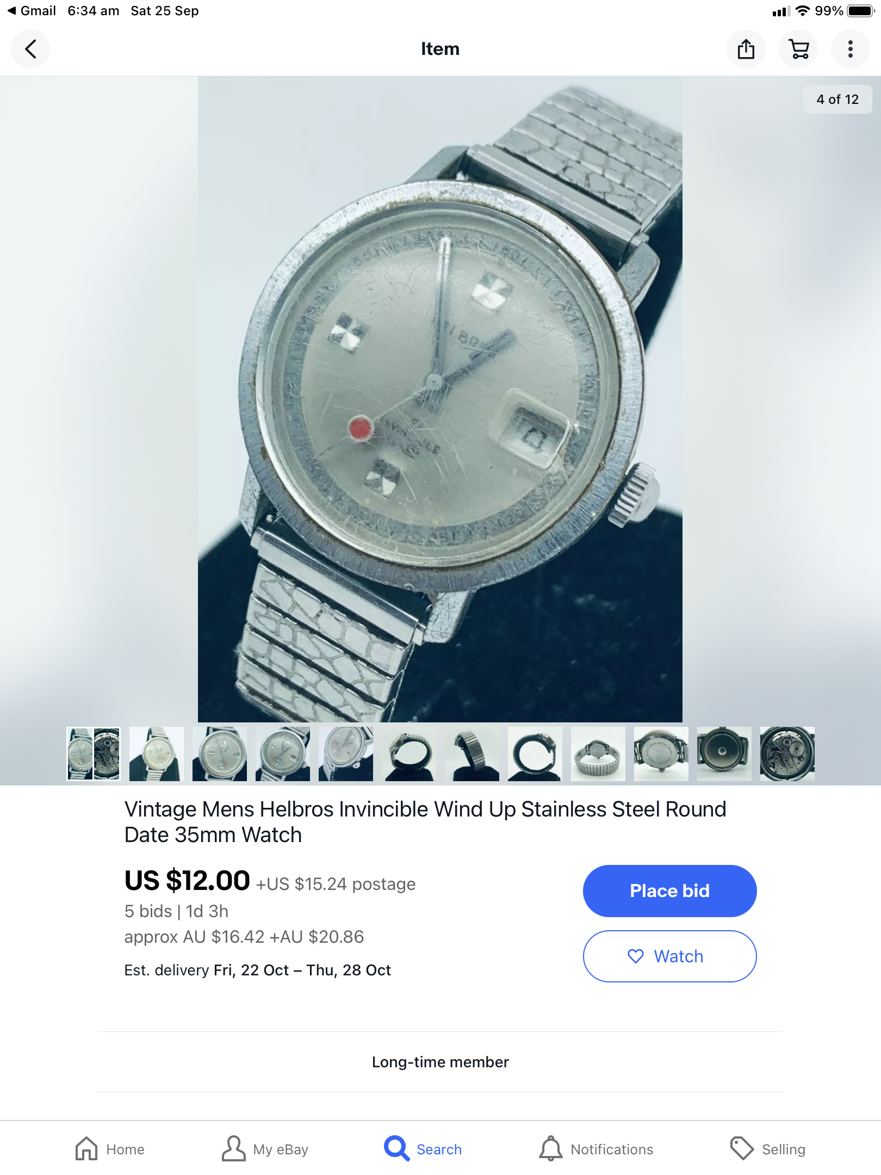
Task: Open the Long-time member seller section
Action: tap(440, 1062)
